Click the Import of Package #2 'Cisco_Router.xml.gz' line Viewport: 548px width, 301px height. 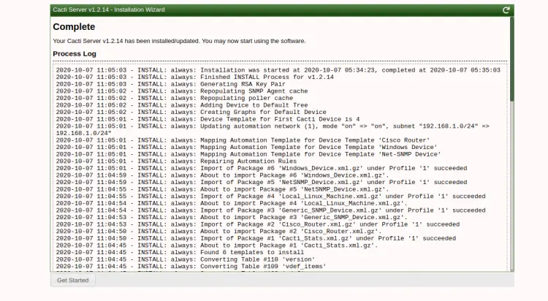point(258,224)
